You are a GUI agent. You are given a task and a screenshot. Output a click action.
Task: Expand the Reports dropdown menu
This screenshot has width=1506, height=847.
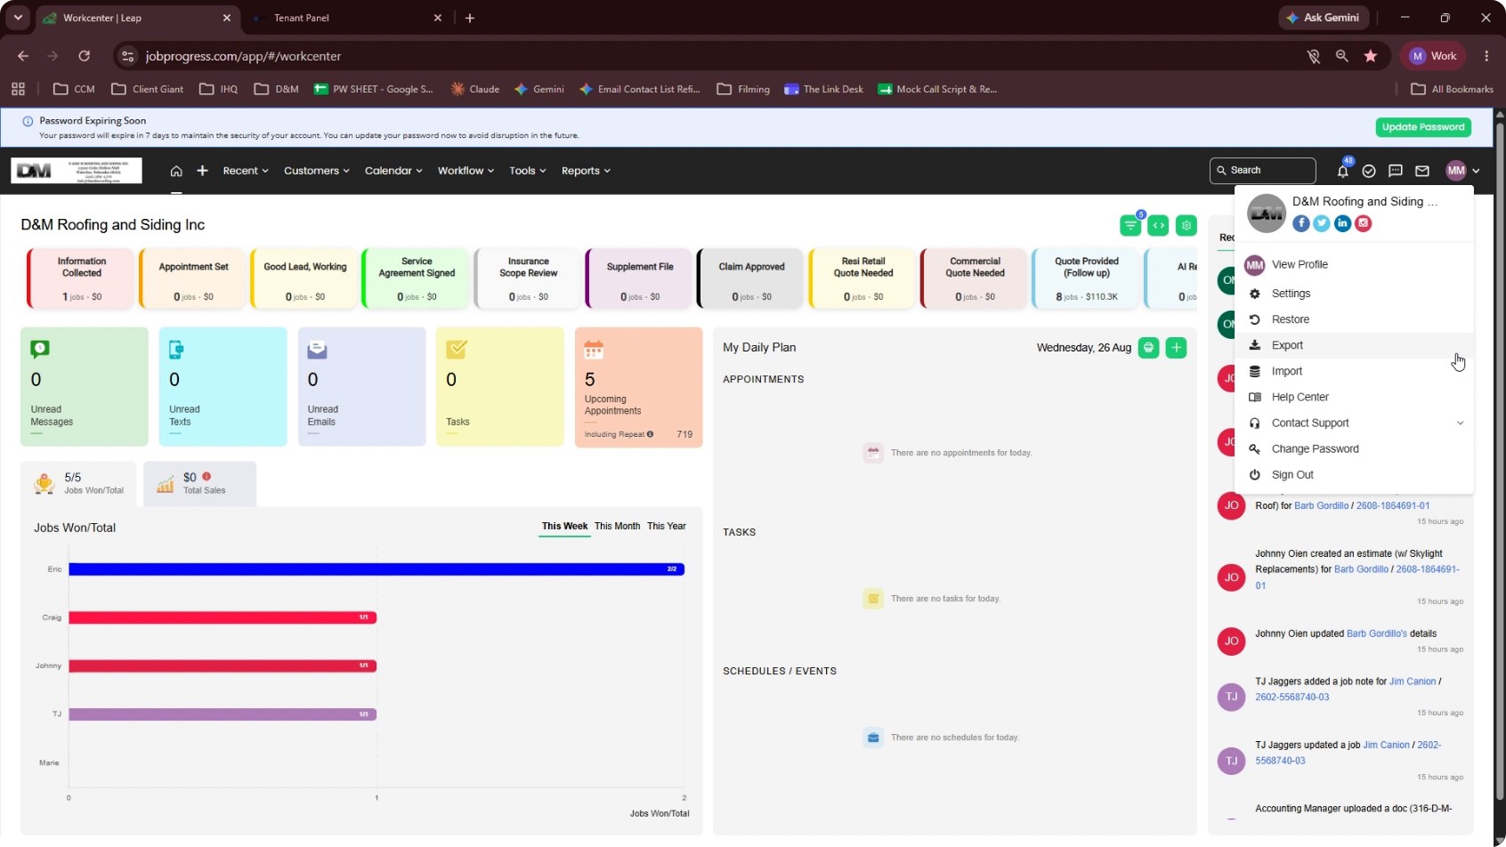click(586, 171)
